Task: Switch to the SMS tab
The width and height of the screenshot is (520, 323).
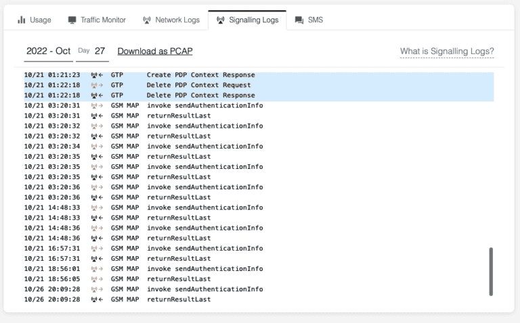Action: pos(315,20)
